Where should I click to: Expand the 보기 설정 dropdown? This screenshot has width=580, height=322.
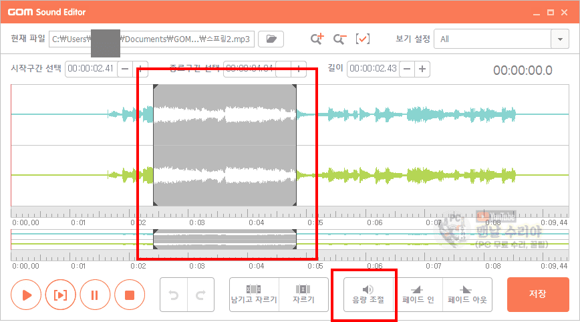559,39
